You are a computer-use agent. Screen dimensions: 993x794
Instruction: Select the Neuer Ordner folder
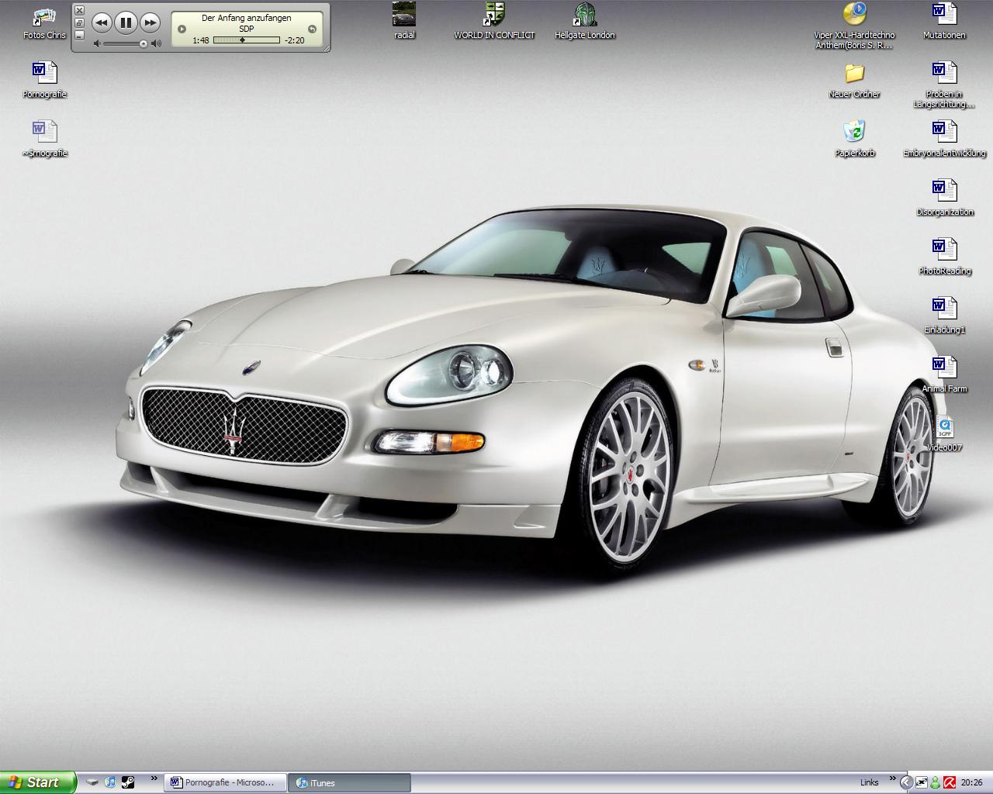(x=854, y=81)
